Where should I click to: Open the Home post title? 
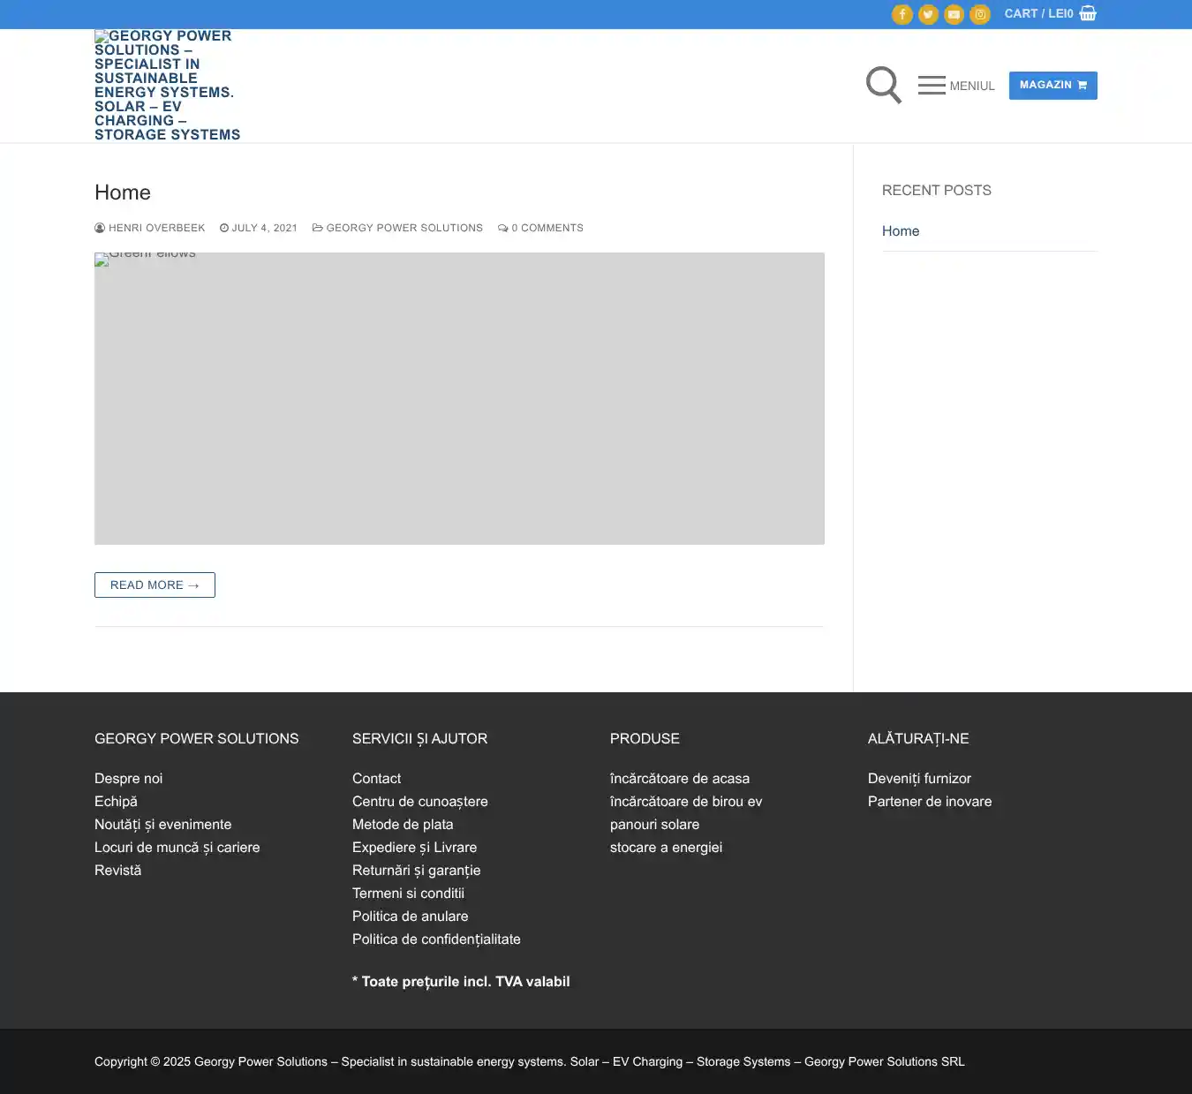123,192
